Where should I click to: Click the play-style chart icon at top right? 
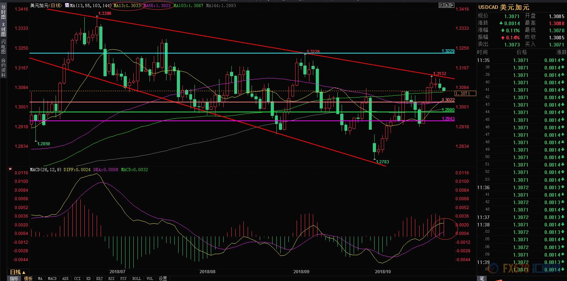point(446,5)
